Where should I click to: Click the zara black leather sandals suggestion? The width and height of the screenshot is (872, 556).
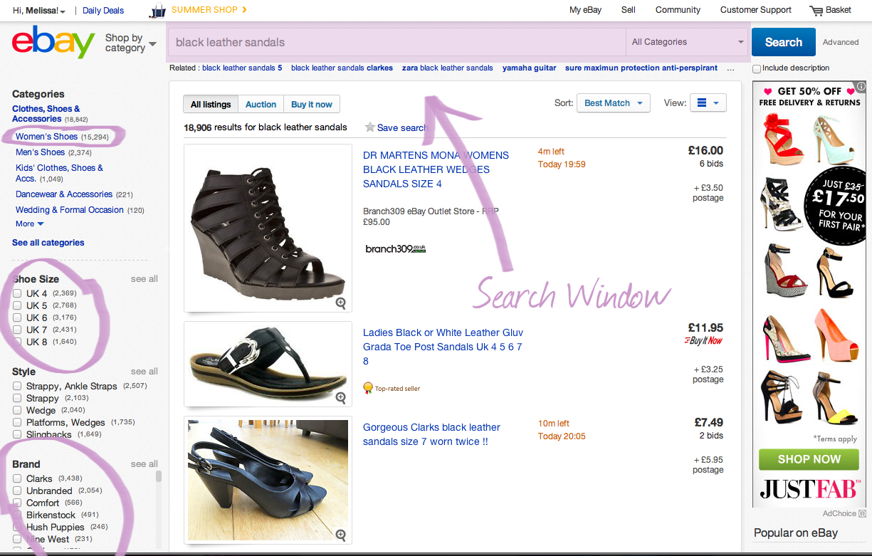447,68
